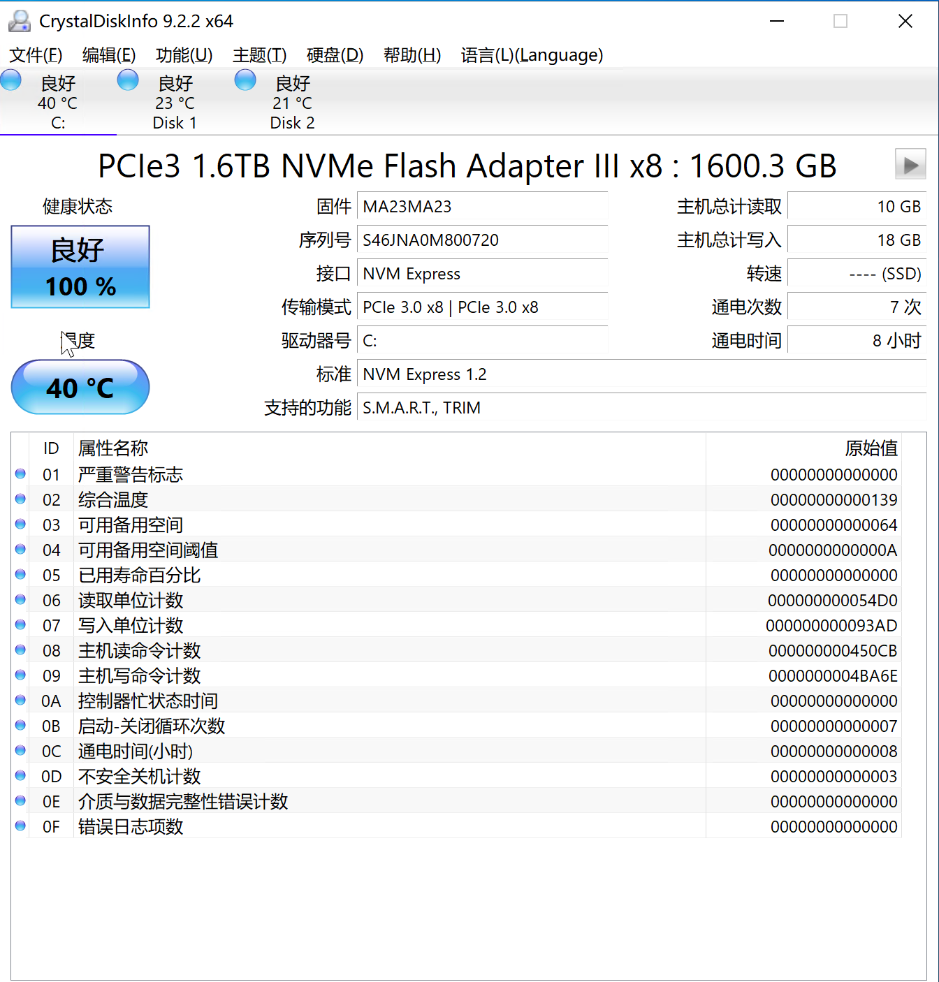Click status dot for attribute 0E 介质与数据完整性错误计数
Viewport: 939px width, 982px height.
pyautogui.click(x=20, y=800)
